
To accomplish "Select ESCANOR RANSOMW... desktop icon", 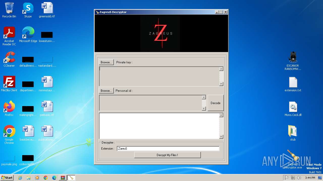I will pyautogui.click(x=293, y=61).
